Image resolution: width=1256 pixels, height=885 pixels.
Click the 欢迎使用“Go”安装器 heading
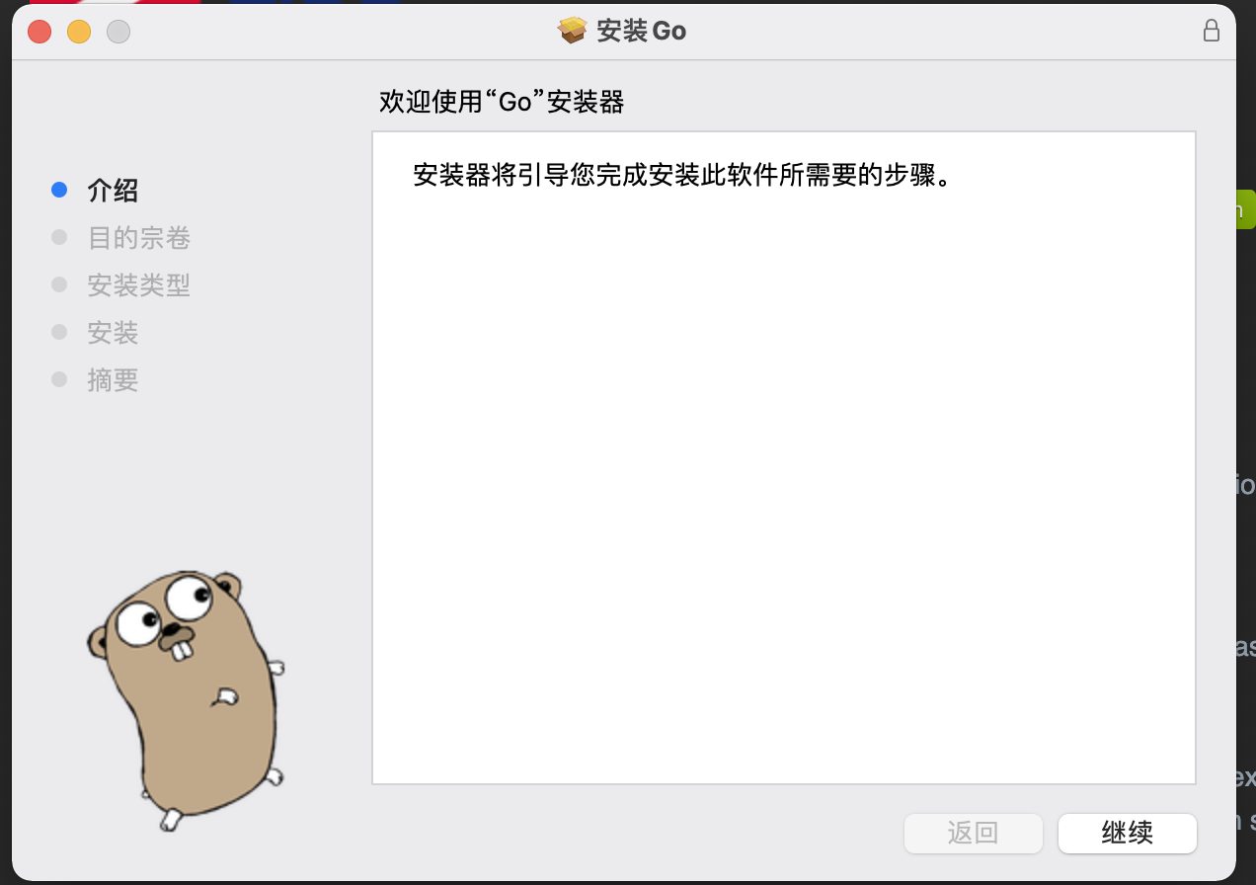pos(502,102)
